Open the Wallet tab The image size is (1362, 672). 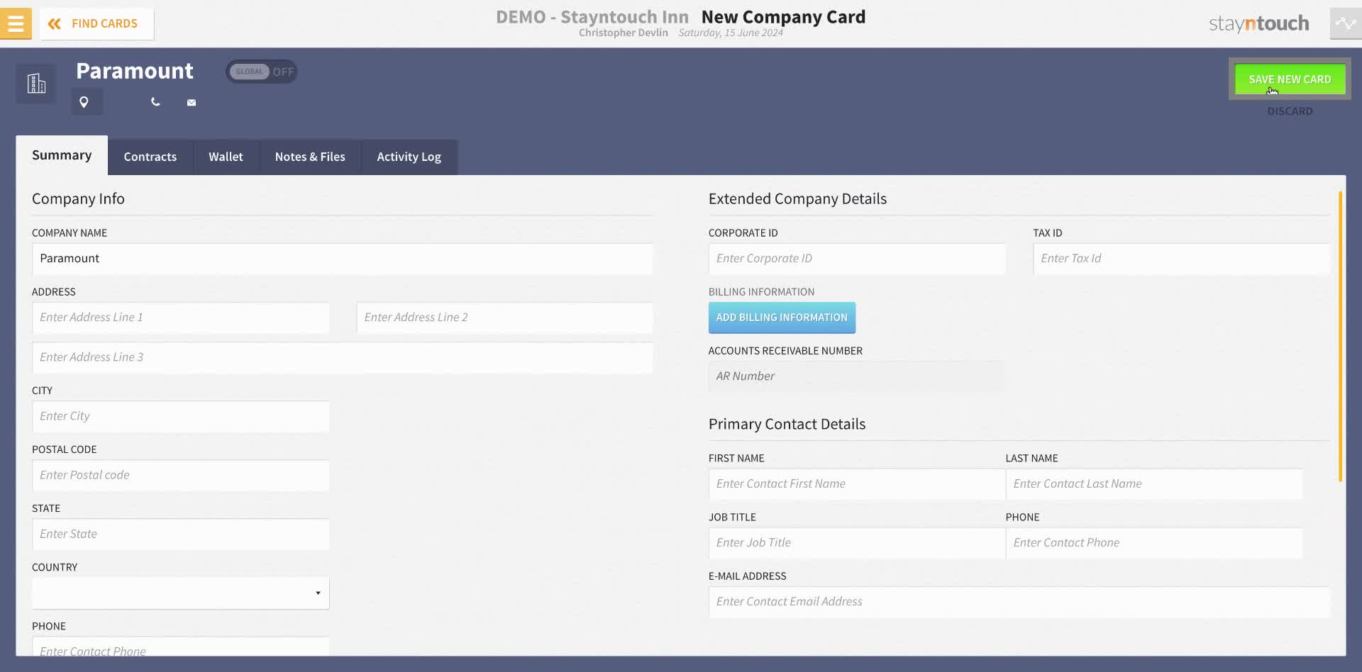click(x=226, y=157)
